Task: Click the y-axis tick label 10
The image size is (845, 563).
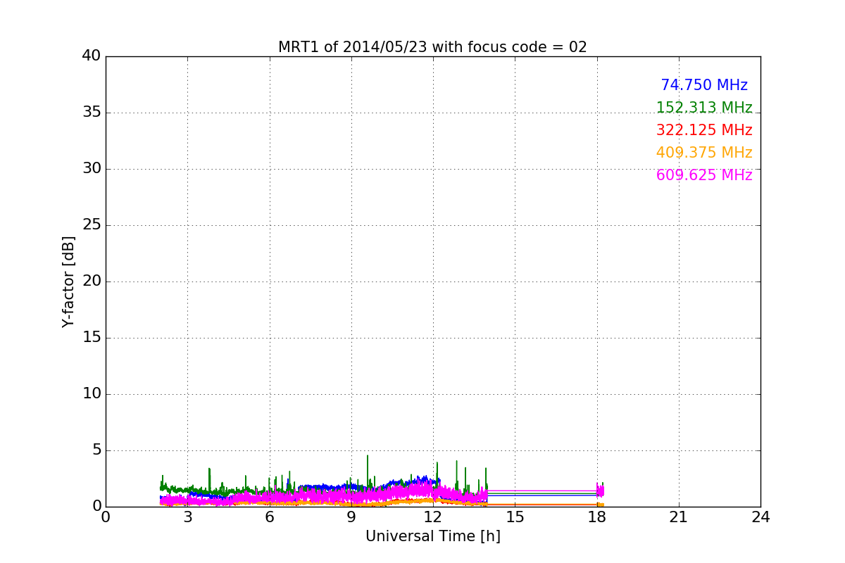Action: click(x=92, y=394)
